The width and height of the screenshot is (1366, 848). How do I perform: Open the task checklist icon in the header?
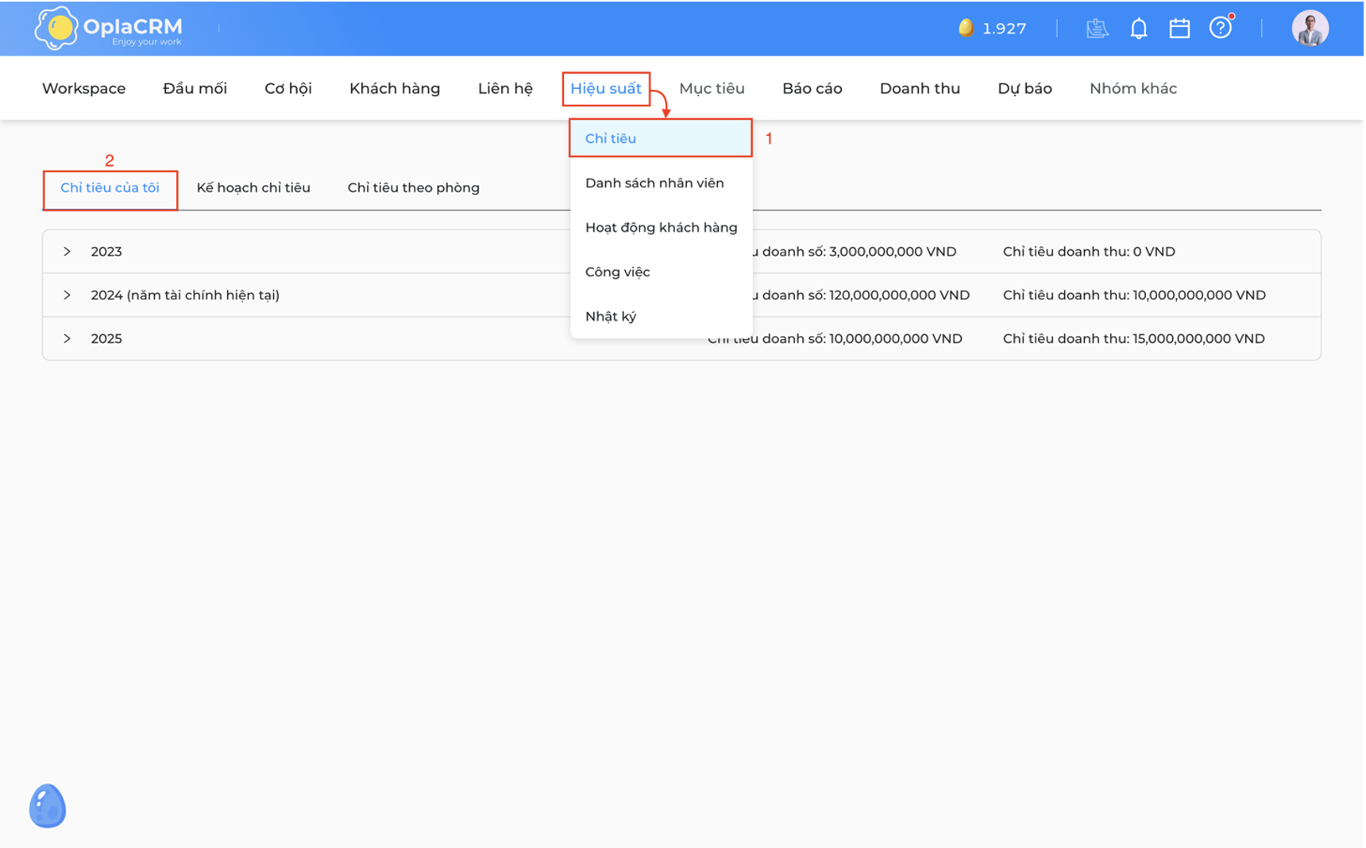click(x=1097, y=29)
